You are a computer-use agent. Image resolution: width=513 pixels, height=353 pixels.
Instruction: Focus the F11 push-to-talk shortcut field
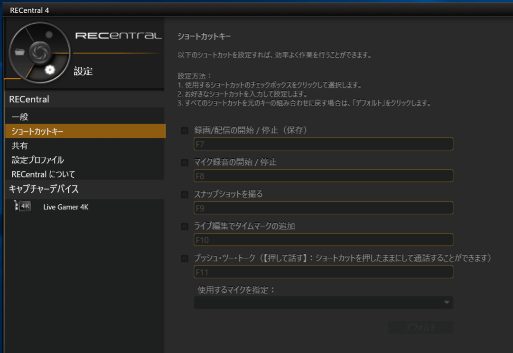coord(323,272)
